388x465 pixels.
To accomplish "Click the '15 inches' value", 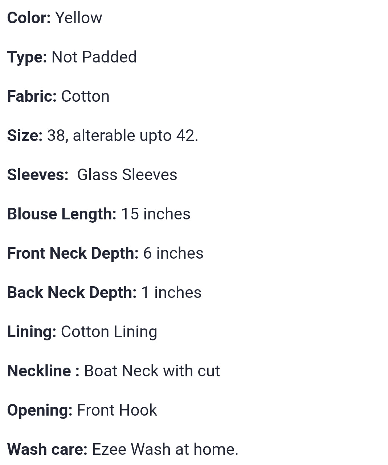I will [156, 214].
